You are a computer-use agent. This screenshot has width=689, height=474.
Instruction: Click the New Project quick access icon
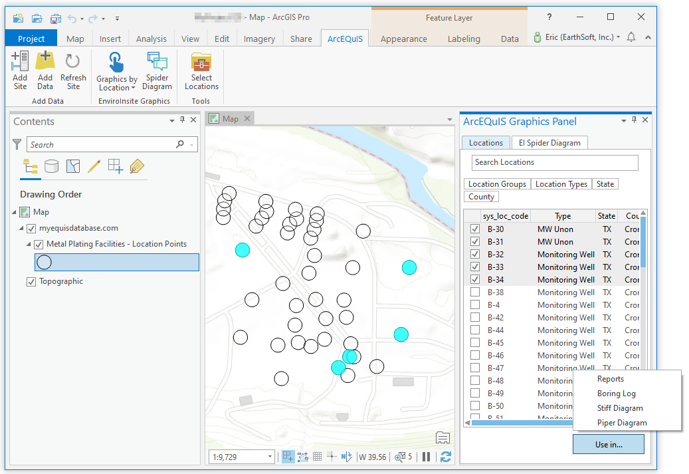18,19
